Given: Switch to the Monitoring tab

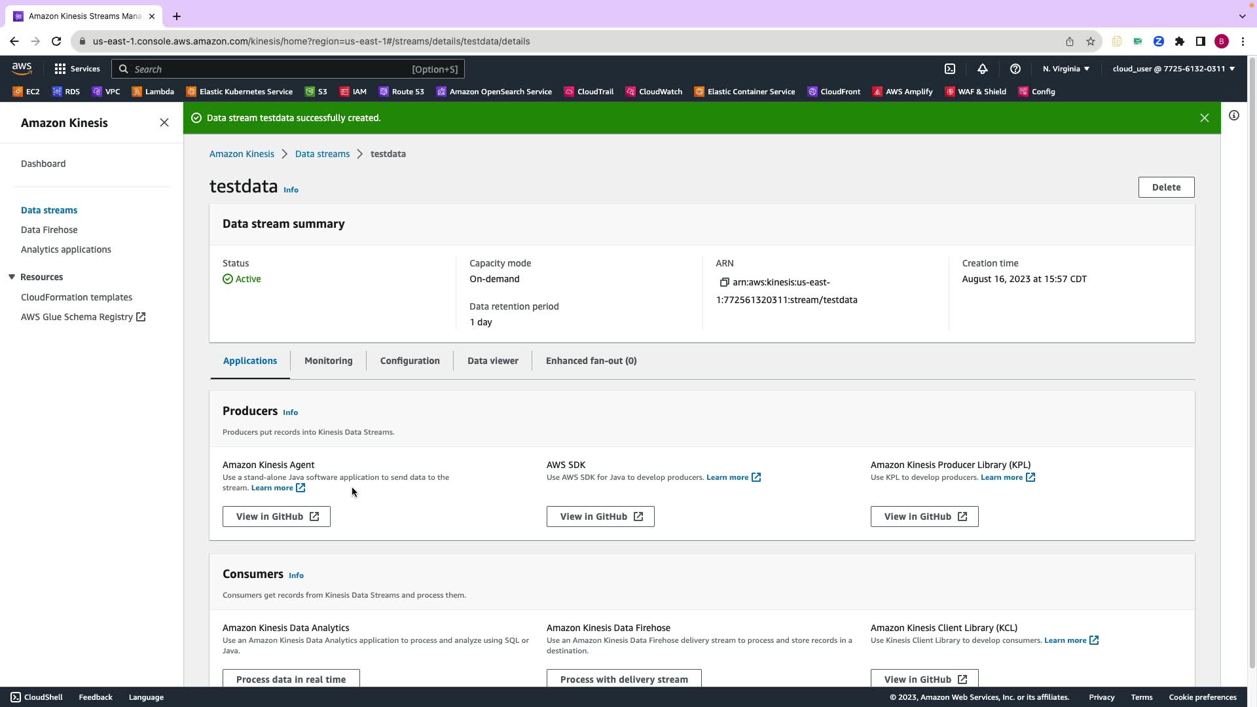Looking at the screenshot, I should pos(328,361).
